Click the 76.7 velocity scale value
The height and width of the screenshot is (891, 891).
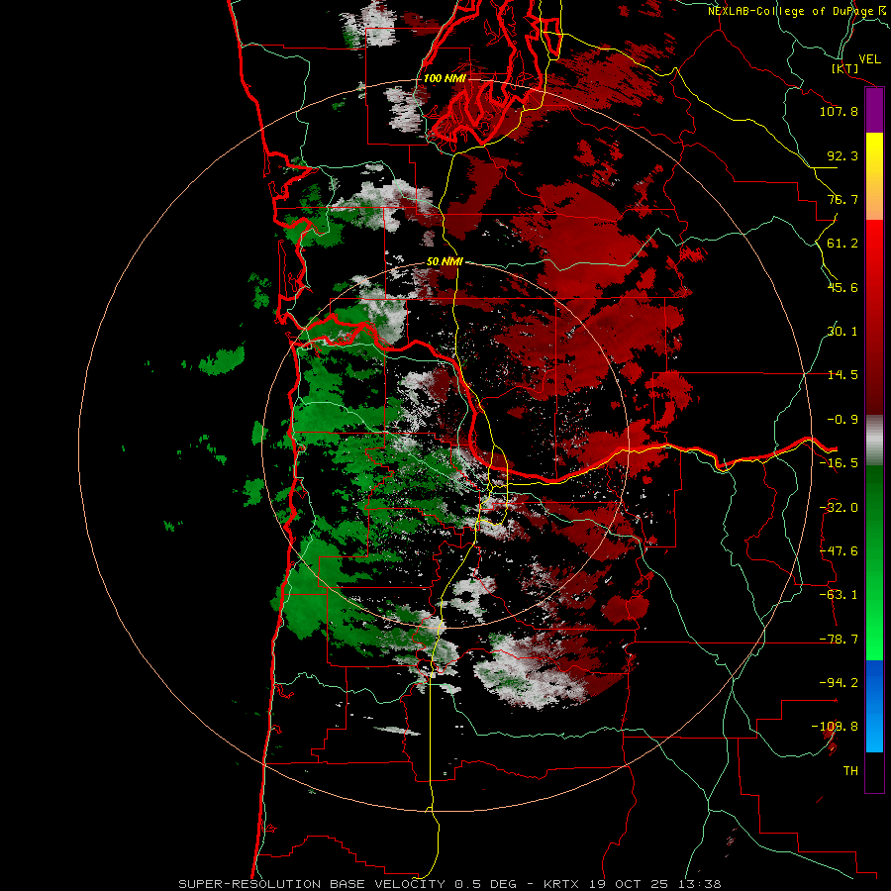click(x=842, y=199)
